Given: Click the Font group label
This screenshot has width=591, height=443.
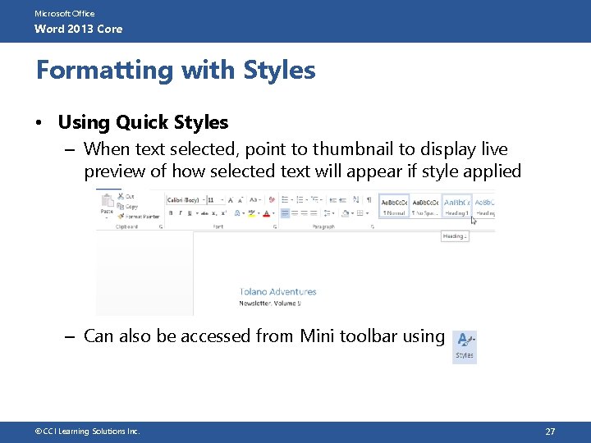Looking at the screenshot, I should coord(218,226).
